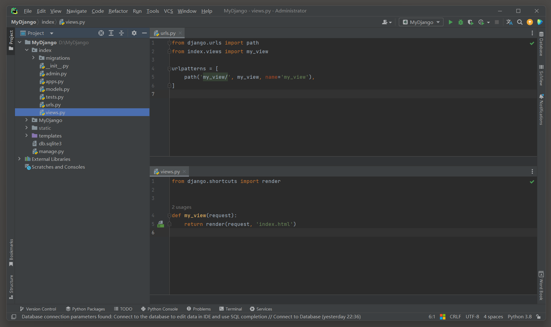Click the green inspection checkmark in urls.py
551x327 pixels.
[532, 43]
